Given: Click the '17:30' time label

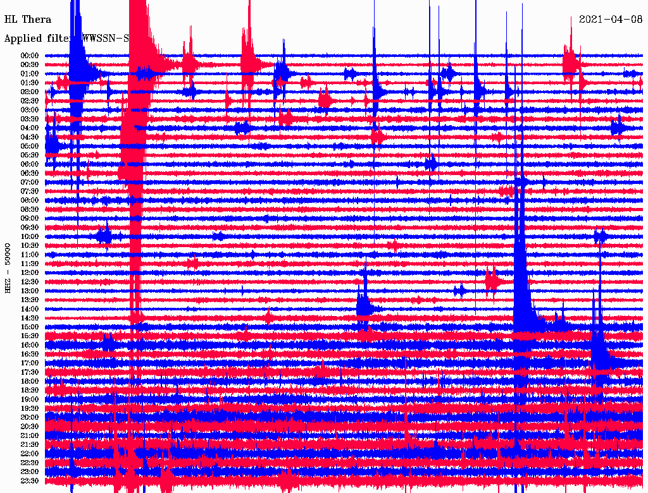Looking at the screenshot, I should pyautogui.click(x=30, y=372).
